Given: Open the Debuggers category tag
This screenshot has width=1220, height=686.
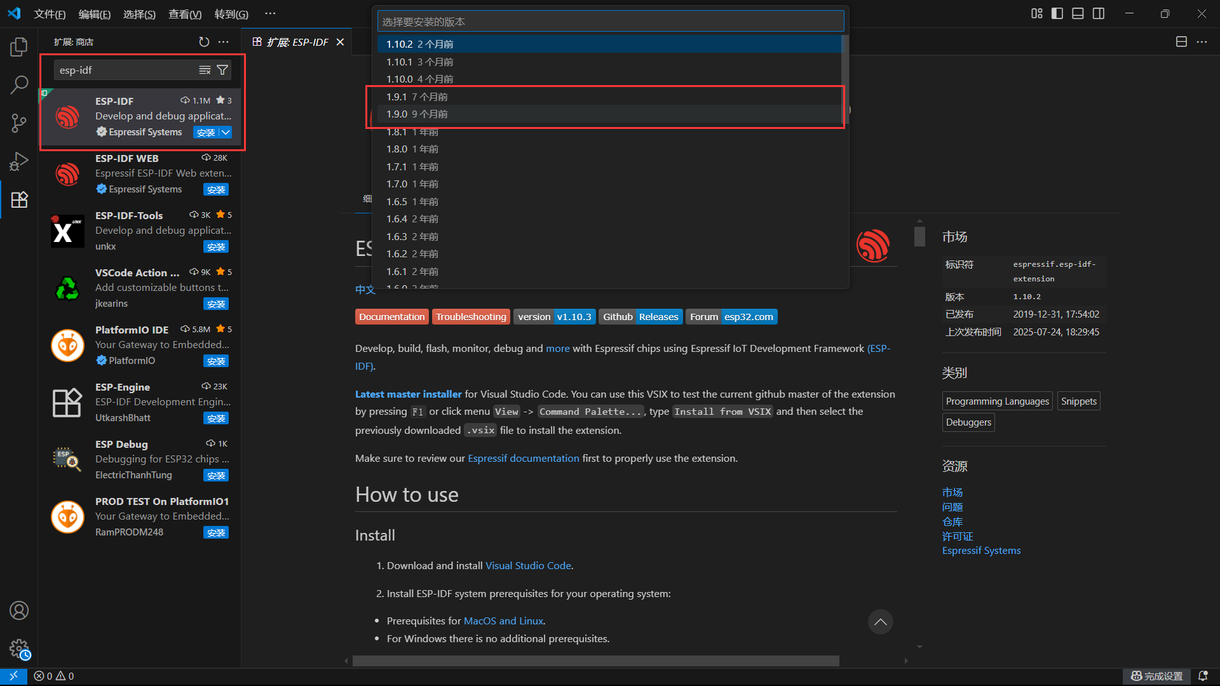Looking at the screenshot, I should 968,422.
